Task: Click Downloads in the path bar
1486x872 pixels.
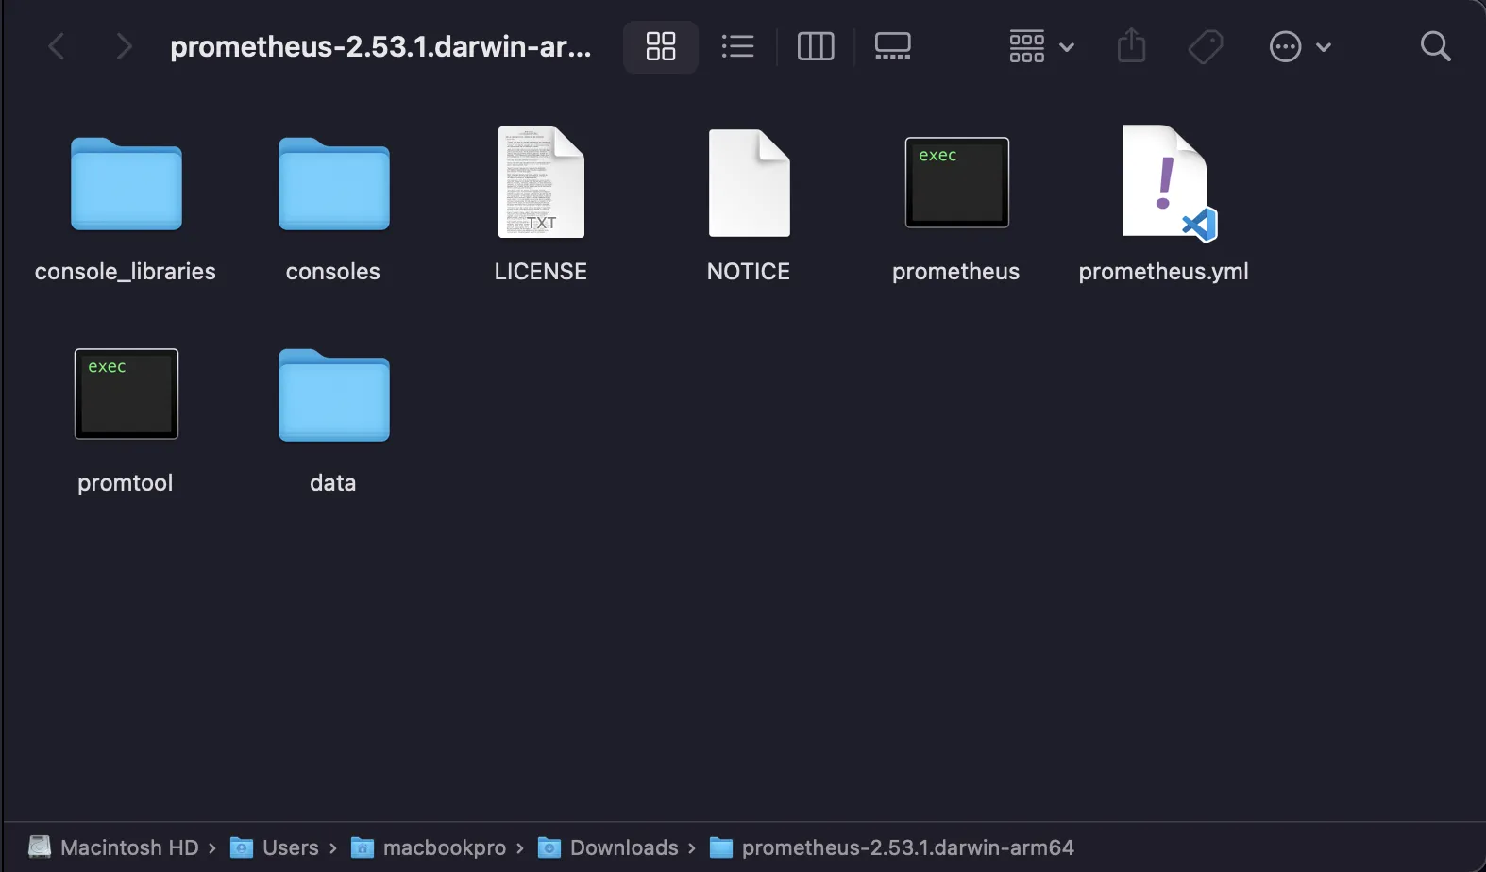Action: [x=608, y=847]
